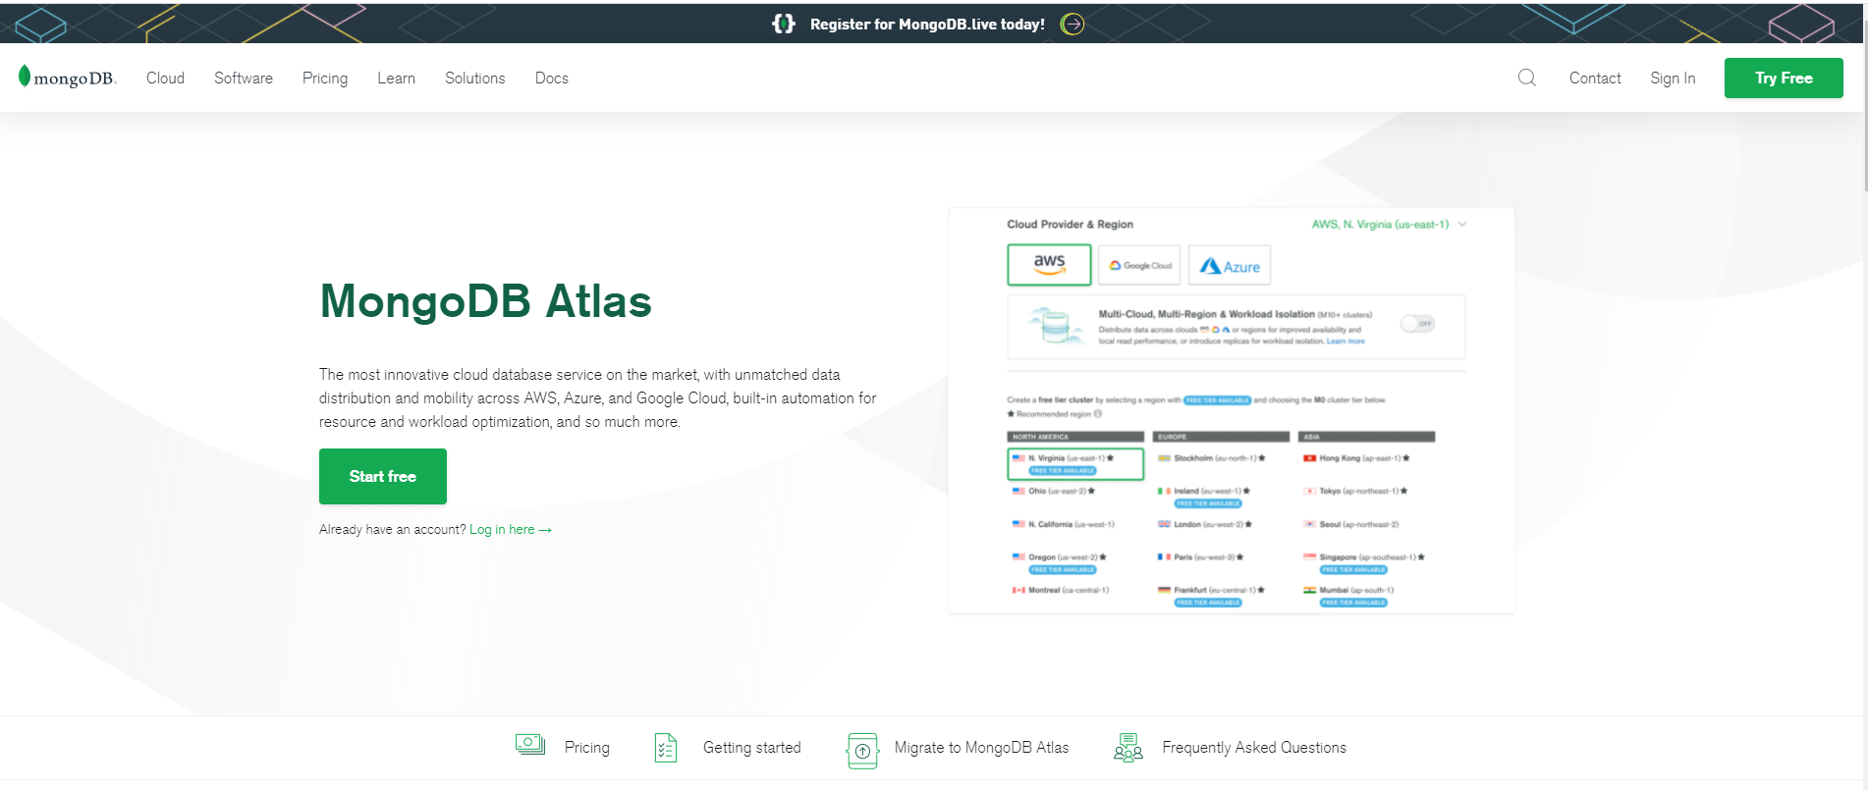Select the Ireland (eu-west-1) region

tap(1204, 491)
